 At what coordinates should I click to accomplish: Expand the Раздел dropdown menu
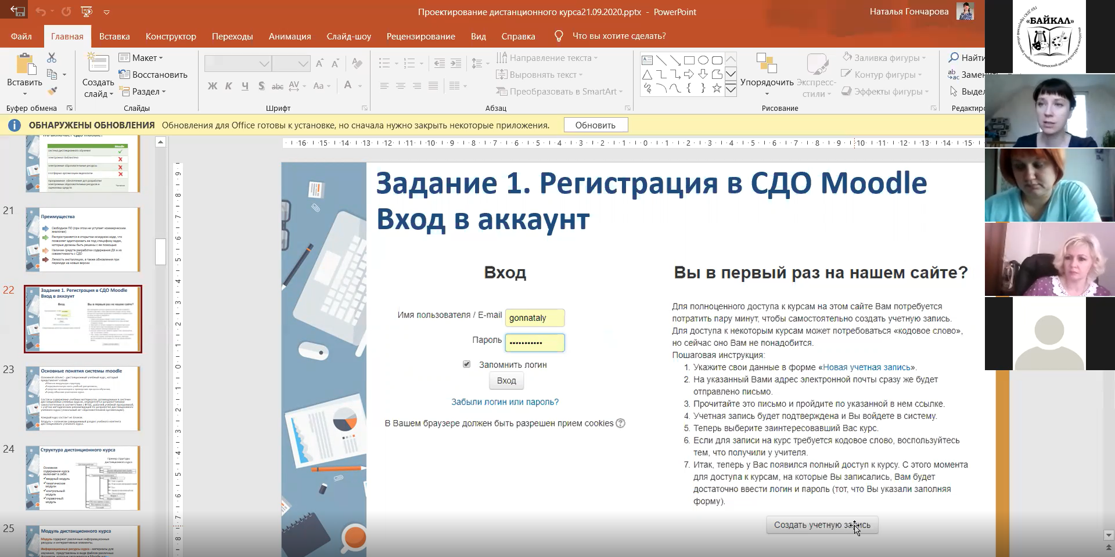click(x=143, y=92)
